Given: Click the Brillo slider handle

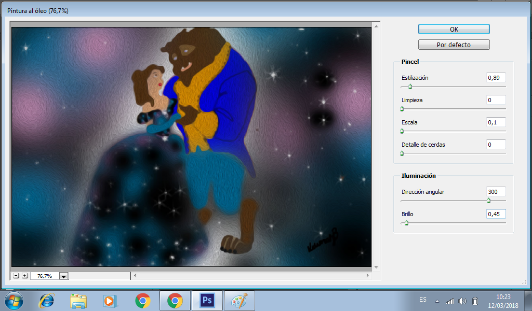Looking at the screenshot, I should click(406, 223).
